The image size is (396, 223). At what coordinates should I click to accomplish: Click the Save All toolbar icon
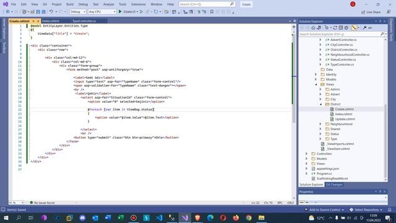click(43, 12)
